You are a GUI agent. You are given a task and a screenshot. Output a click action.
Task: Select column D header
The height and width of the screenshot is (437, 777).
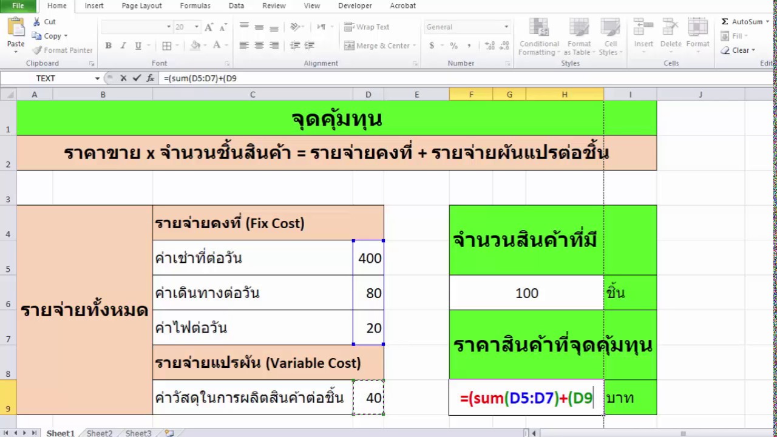point(368,94)
